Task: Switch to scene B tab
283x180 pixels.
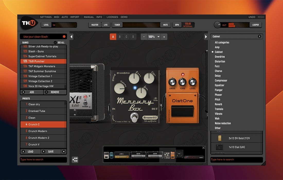Action: 120,37
